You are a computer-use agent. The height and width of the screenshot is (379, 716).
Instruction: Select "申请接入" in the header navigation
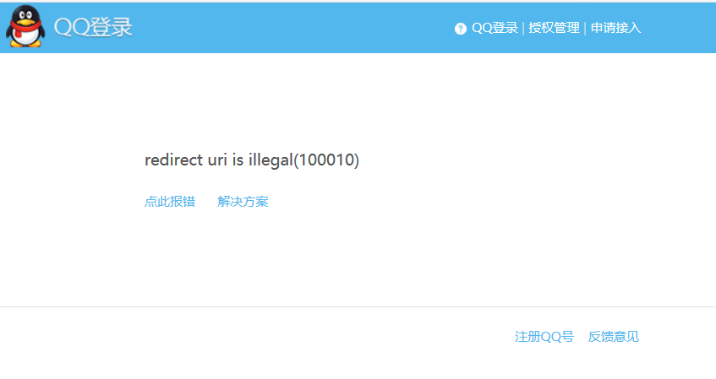(x=615, y=28)
